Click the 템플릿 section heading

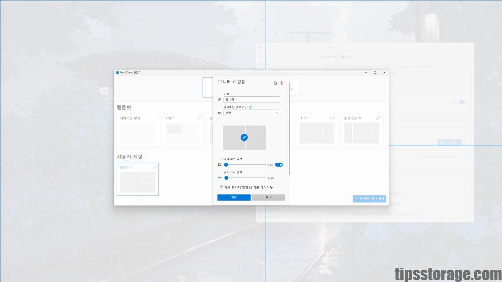pyautogui.click(x=124, y=107)
